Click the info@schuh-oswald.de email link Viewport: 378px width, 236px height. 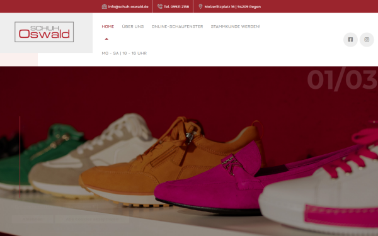[x=129, y=7]
